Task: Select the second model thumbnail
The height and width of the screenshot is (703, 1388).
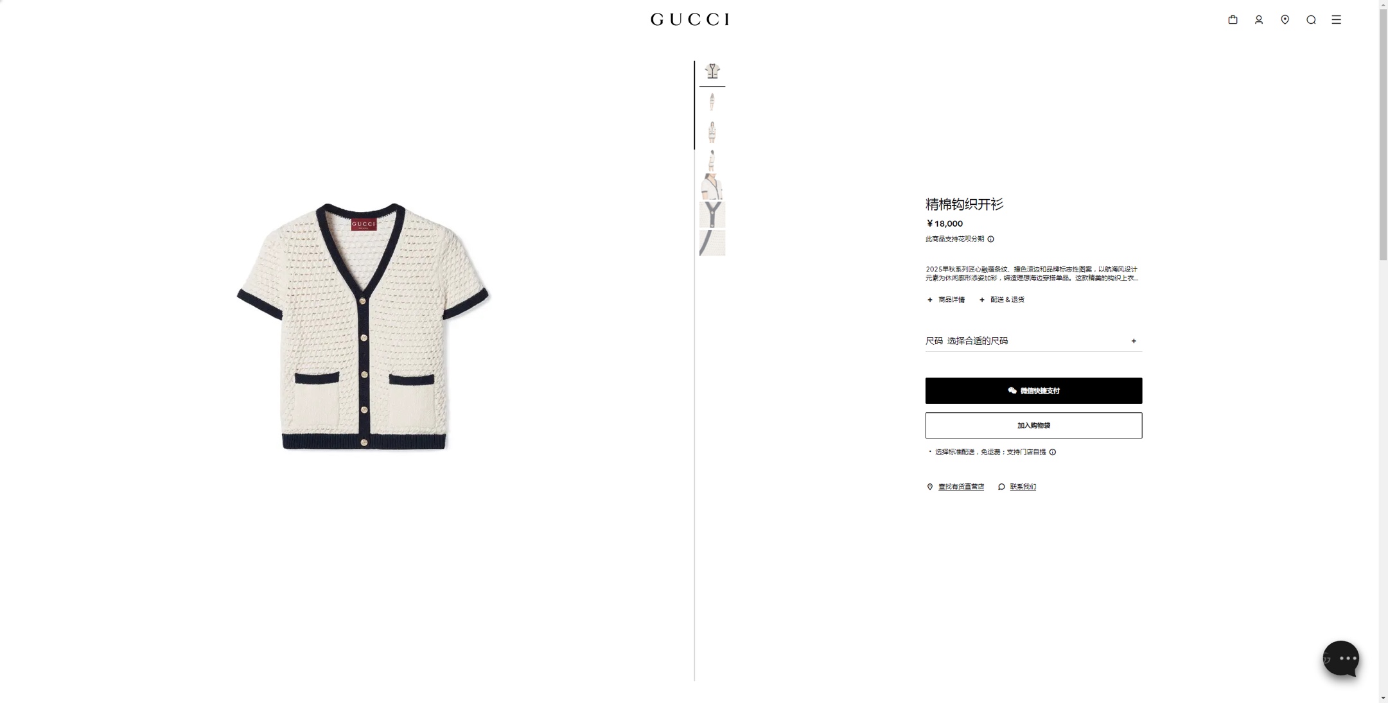Action: [712, 131]
